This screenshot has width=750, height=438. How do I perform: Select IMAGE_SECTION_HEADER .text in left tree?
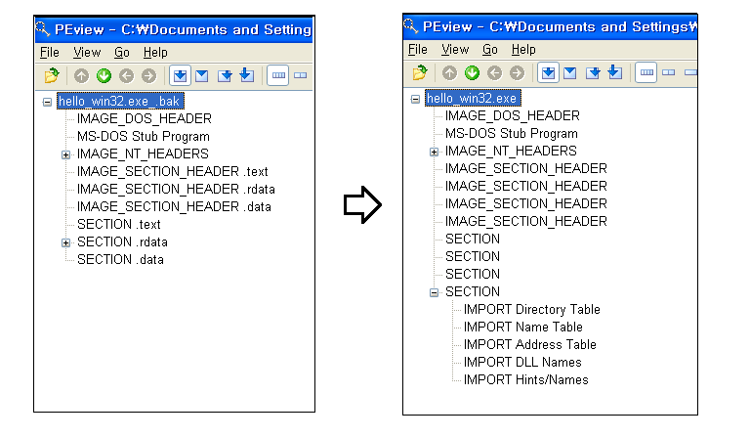click(172, 172)
